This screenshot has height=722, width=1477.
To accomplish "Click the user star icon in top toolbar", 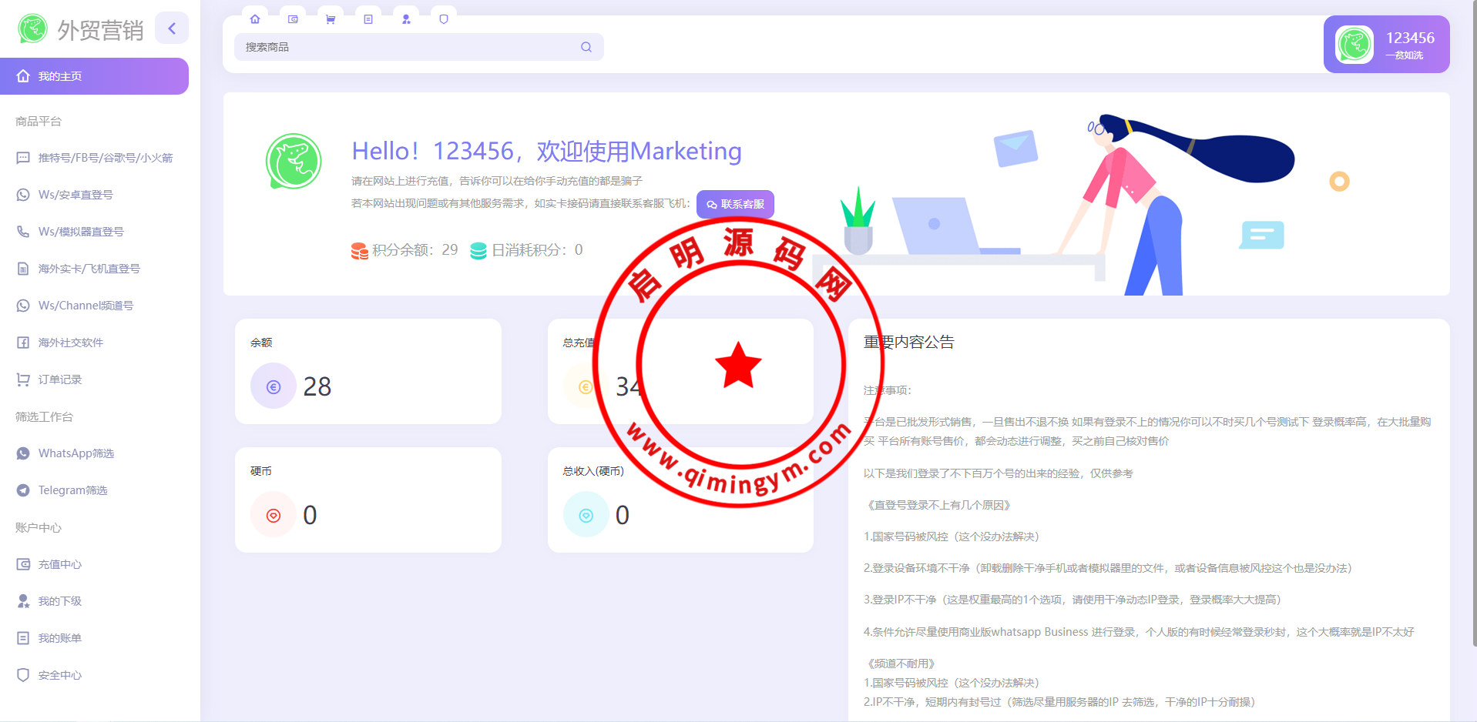I will [x=406, y=19].
